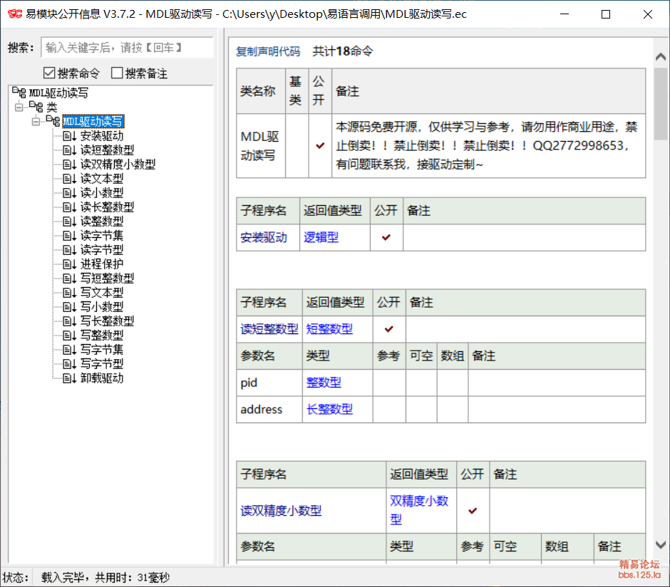Click the 复制声明代码 link

[268, 51]
